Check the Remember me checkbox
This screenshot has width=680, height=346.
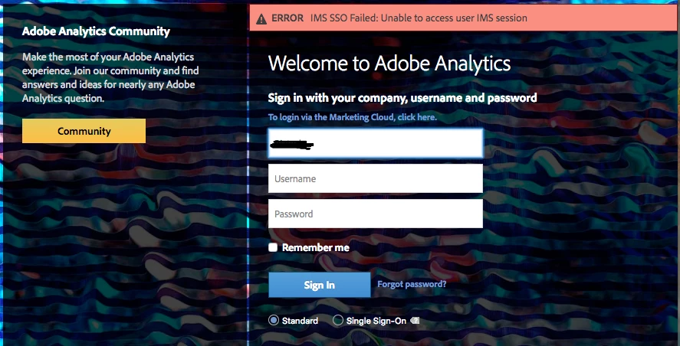(273, 247)
